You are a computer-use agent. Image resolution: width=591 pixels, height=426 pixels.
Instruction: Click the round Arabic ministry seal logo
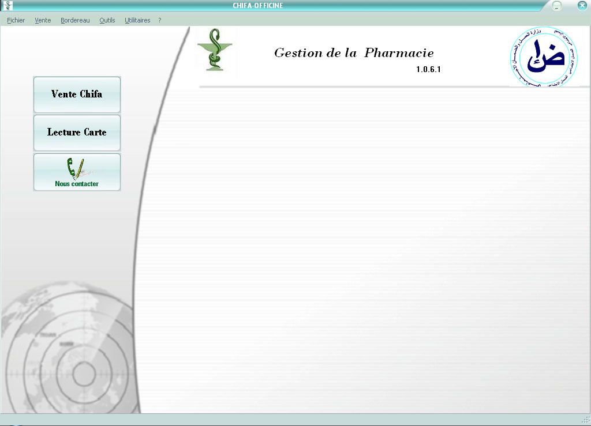544,57
